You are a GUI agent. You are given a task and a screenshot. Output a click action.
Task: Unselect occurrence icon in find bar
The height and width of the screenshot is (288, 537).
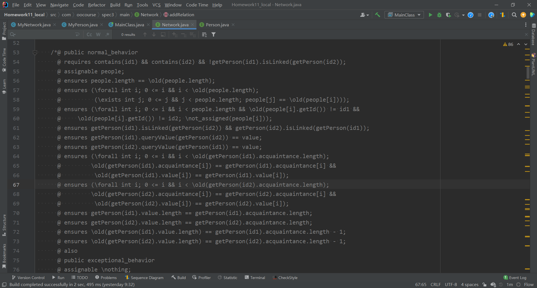184,34
